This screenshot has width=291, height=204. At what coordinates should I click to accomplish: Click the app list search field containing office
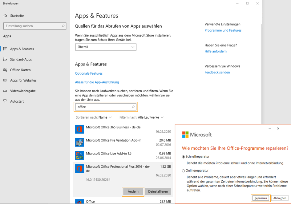106,107
